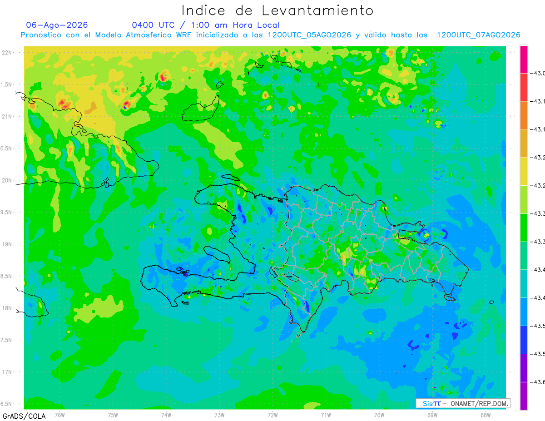The width and height of the screenshot is (545, 421).
Task: Click the "GrADS/COLA" label
Action: pyautogui.click(x=24, y=416)
